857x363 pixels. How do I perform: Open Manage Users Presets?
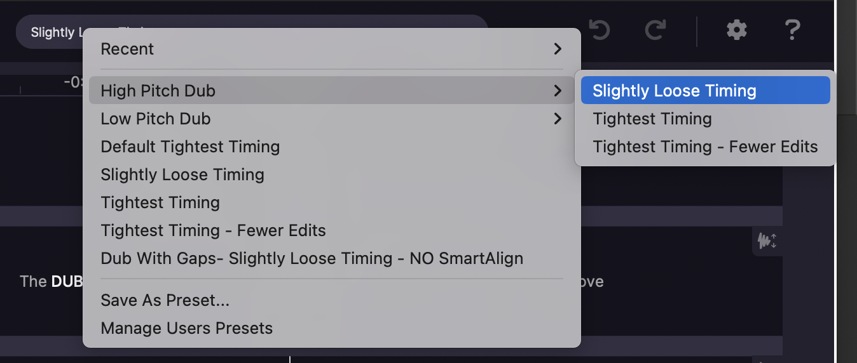186,328
